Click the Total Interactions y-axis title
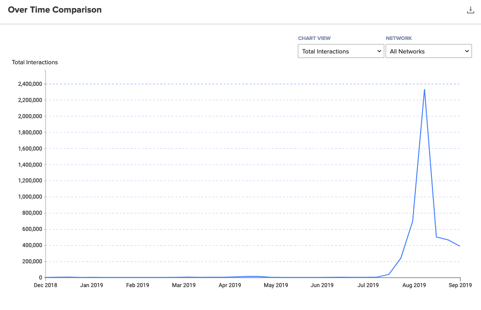Image resolution: width=481 pixels, height=310 pixels. click(35, 62)
